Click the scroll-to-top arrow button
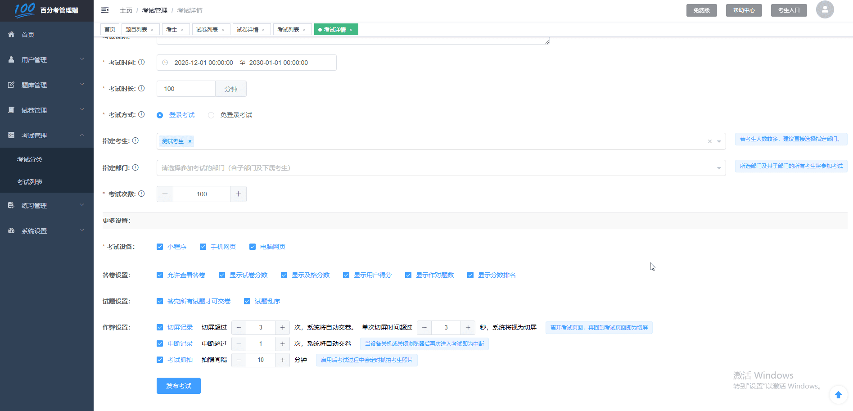Image resolution: width=853 pixels, height=411 pixels. [838, 395]
